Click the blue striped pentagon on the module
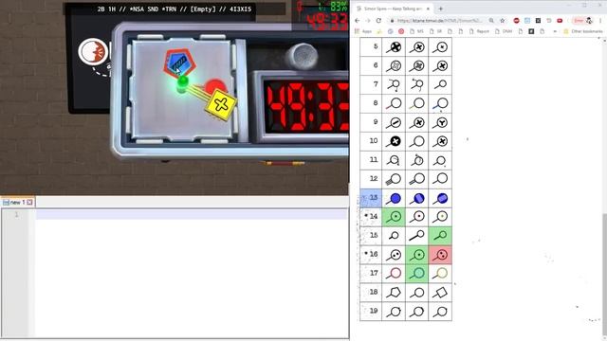Screen dimensions: 607x341 179,63
